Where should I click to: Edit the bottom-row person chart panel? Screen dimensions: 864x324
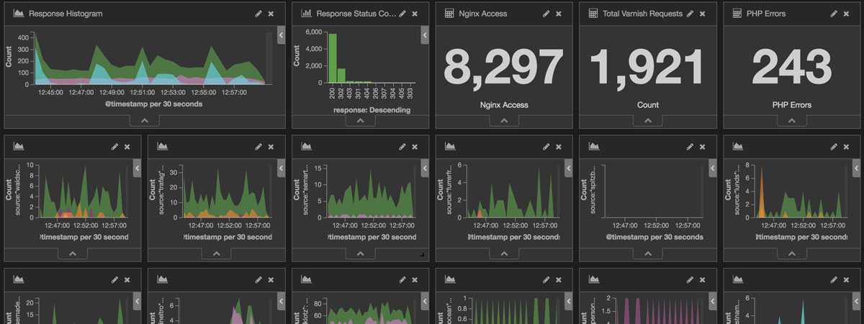coord(690,279)
